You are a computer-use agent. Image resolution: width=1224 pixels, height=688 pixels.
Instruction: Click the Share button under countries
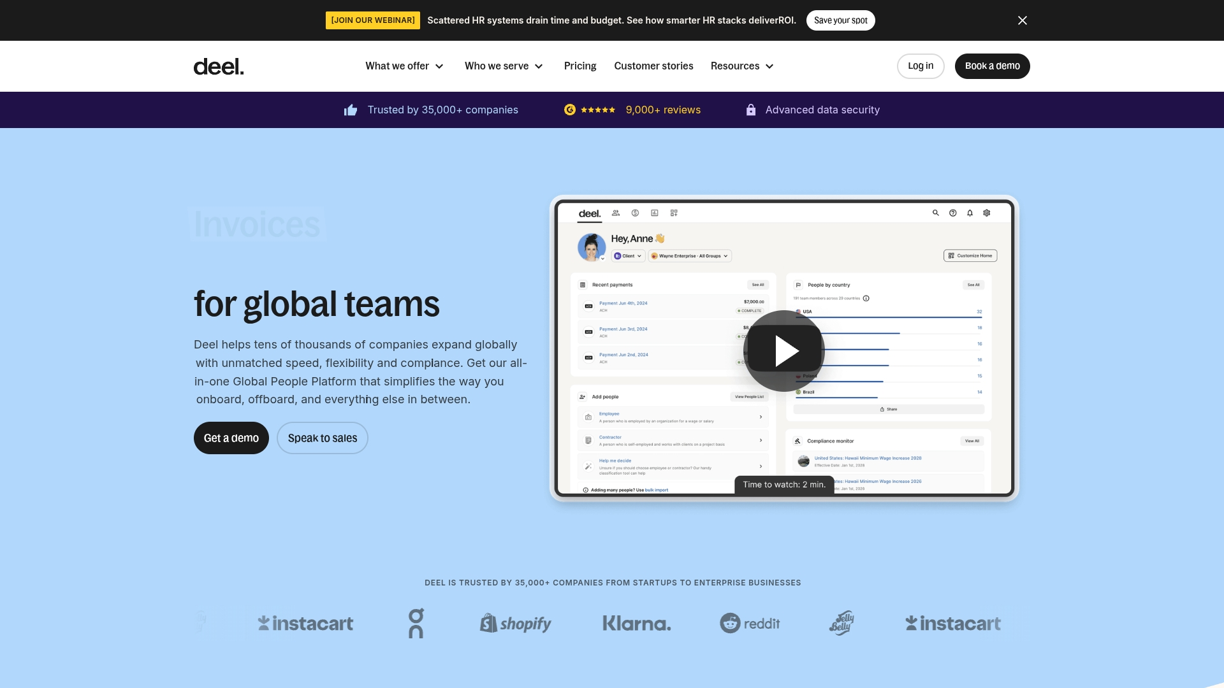point(889,409)
